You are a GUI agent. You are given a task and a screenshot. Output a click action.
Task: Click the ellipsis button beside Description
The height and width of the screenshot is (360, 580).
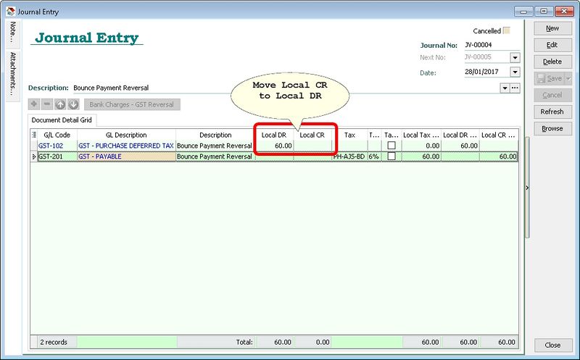click(515, 88)
